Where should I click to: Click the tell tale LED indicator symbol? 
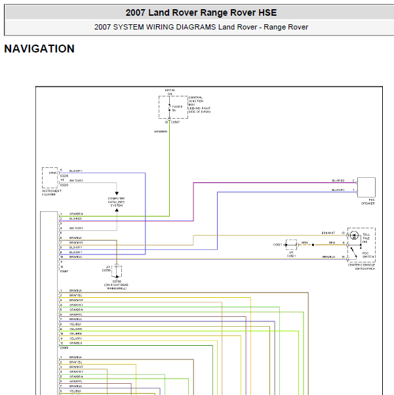click(x=354, y=236)
